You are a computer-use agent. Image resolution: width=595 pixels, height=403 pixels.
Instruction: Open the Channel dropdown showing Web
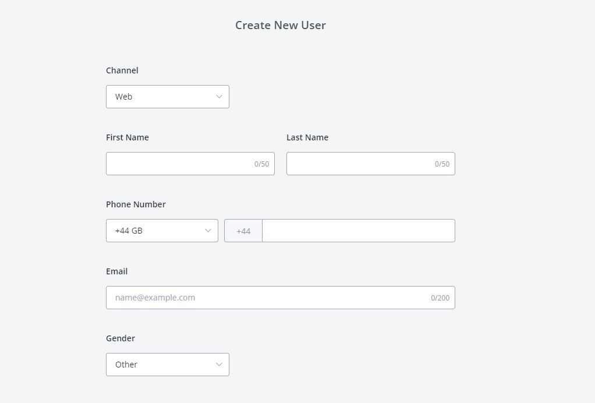pyautogui.click(x=167, y=97)
